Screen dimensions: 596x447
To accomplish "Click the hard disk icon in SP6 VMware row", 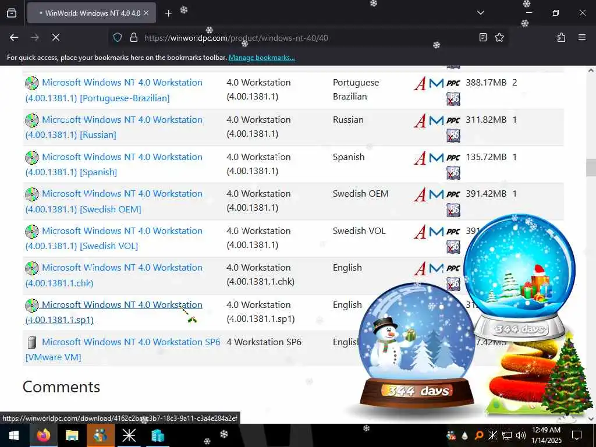I will click(32, 342).
